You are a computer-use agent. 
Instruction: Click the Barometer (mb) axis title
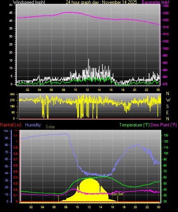pos(155,2)
